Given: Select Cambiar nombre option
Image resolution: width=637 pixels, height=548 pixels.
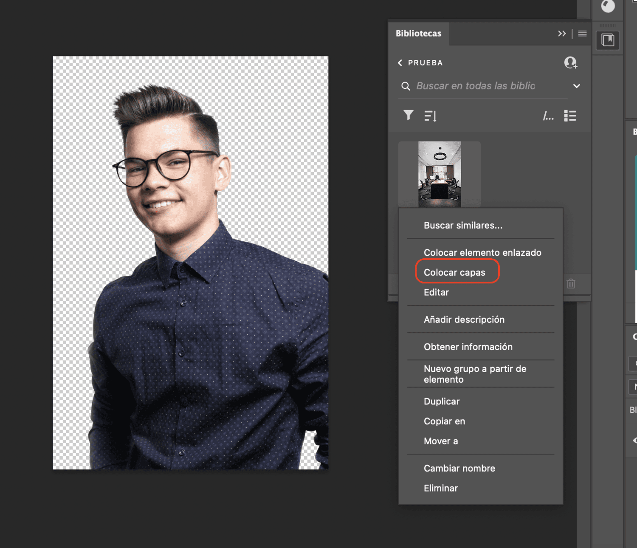Looking at the screenshot, I should [459, 469].
